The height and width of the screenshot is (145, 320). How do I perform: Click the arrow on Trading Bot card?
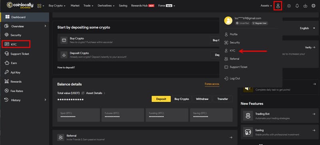pos(314,114)
